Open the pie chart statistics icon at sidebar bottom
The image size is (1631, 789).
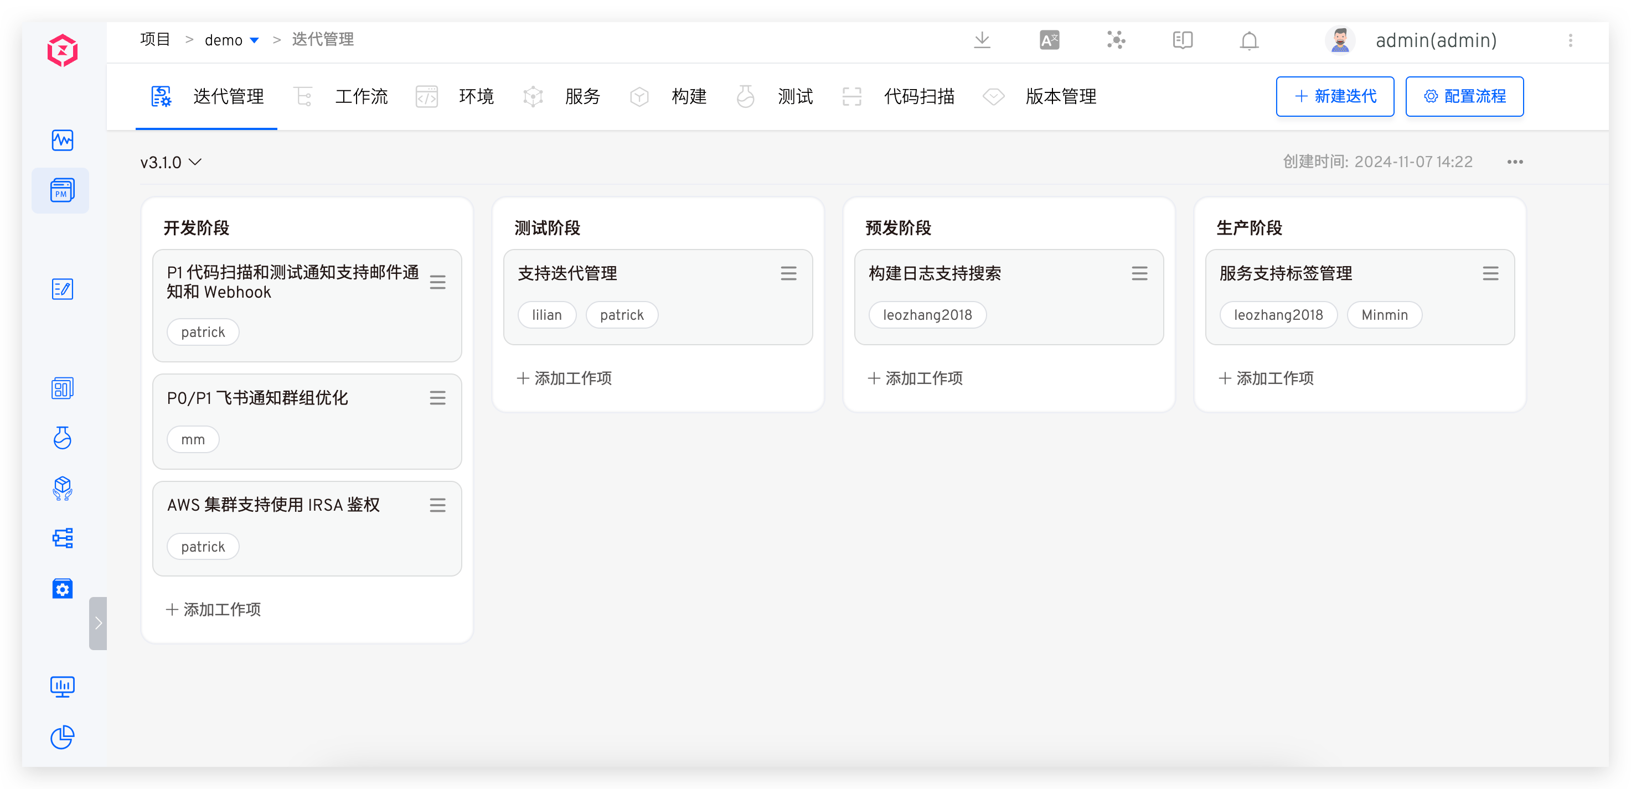[x=61, y=737]
